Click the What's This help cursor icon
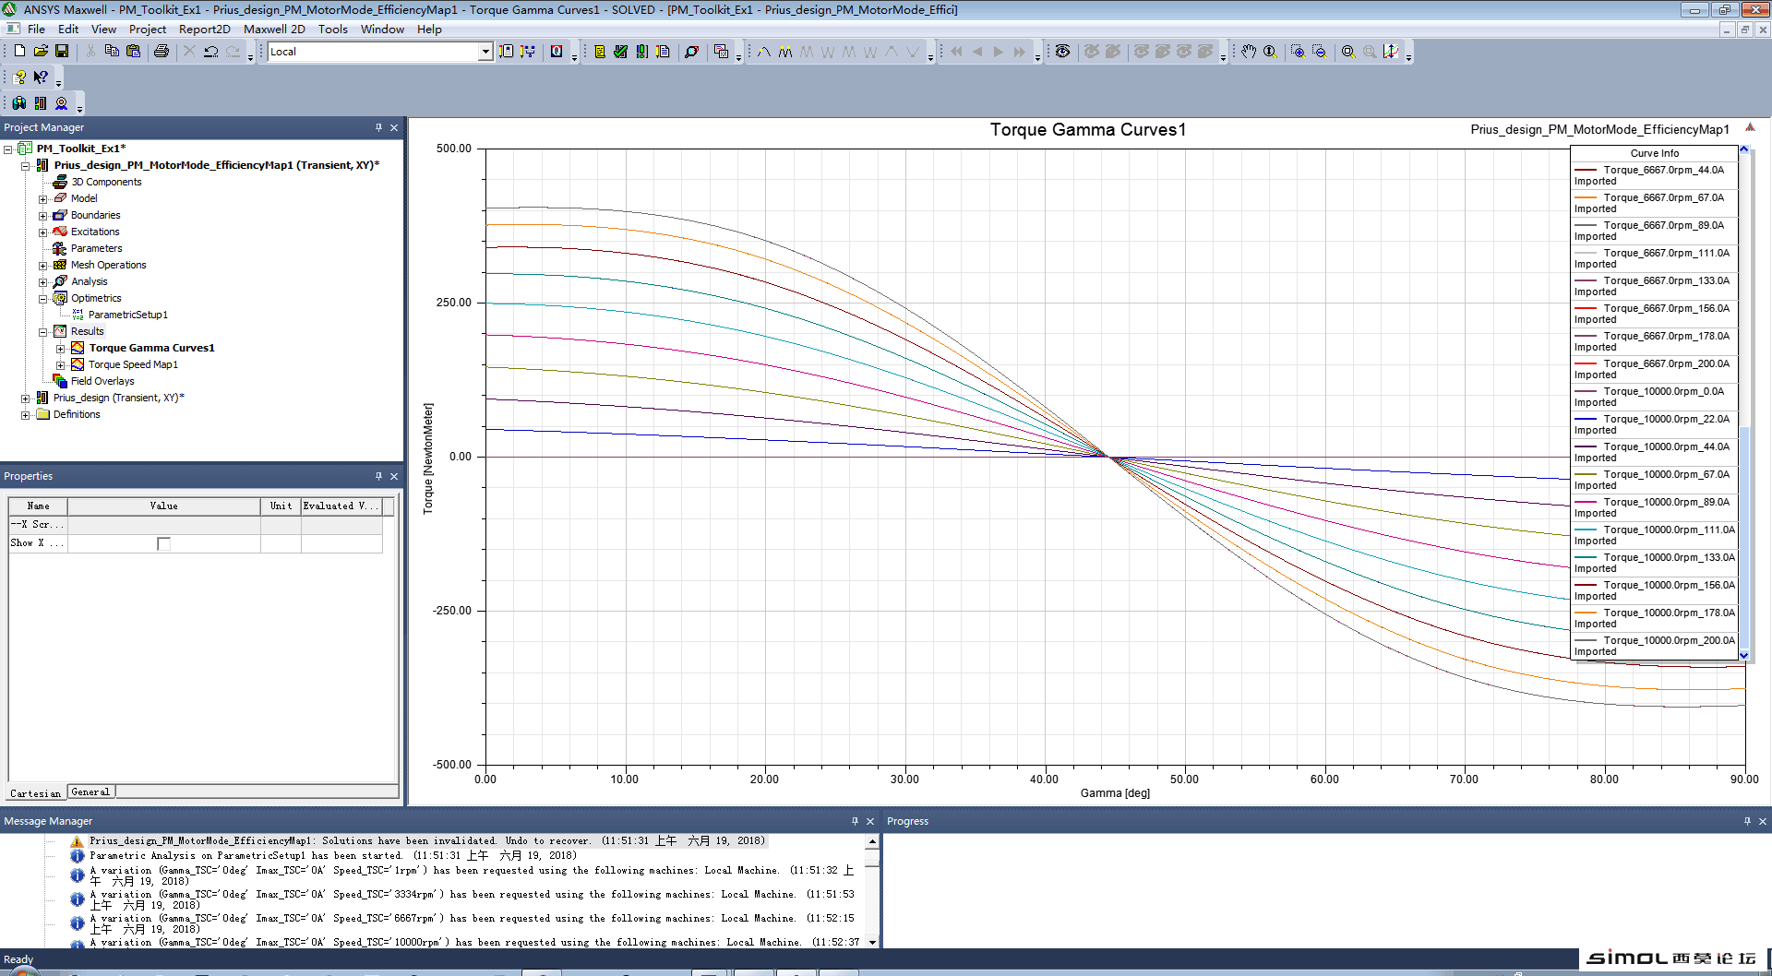 pyautogui.click(x=41, y=77)
